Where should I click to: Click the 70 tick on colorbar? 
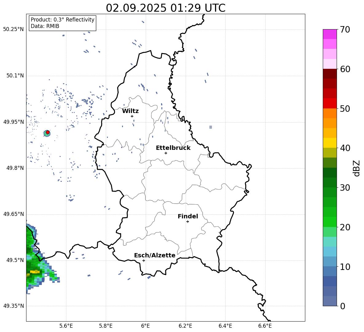pyautogui.click(x=345, y=30)
